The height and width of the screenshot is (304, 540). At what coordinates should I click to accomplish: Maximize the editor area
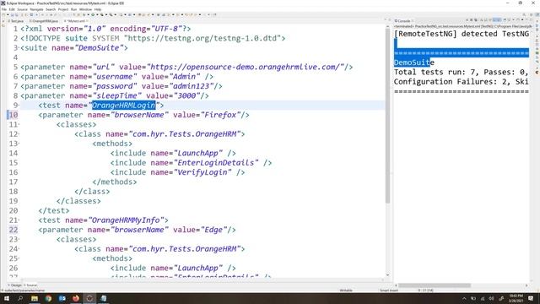pos(390,20)
